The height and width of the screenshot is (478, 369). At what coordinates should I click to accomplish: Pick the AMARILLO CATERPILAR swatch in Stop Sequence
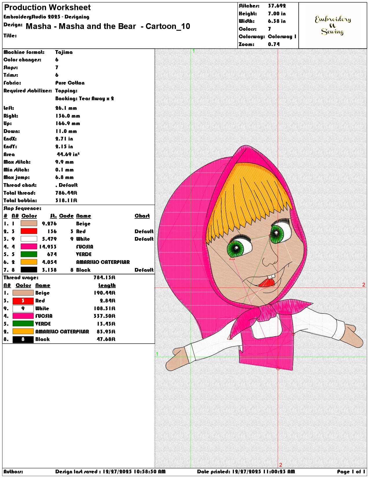tap(29, 262)
